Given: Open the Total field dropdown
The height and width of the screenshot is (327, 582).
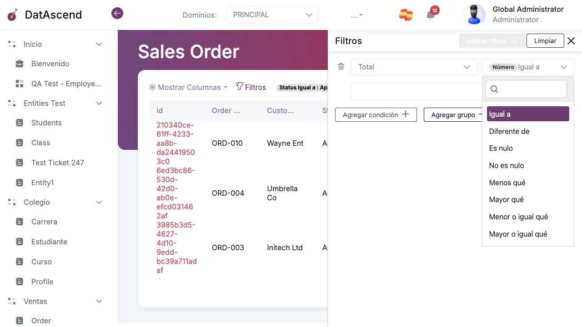Looking at the screenshot, I should [x=414, y=67].
